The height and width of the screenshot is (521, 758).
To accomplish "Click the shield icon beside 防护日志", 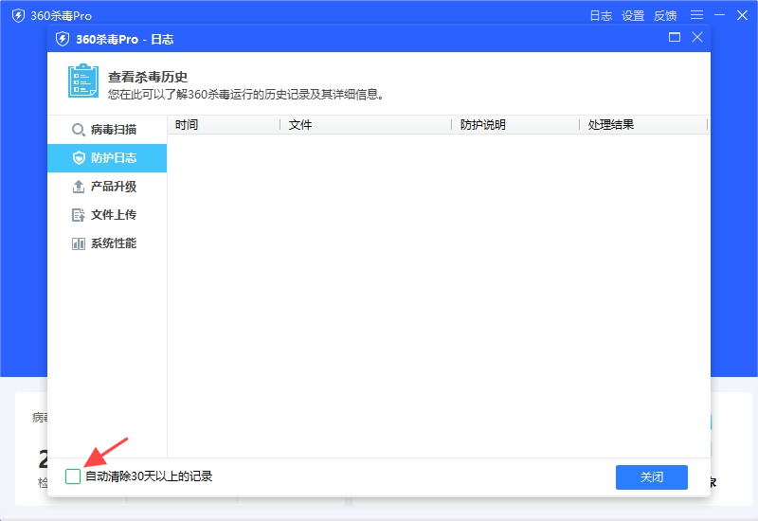I will coord(79,158).
